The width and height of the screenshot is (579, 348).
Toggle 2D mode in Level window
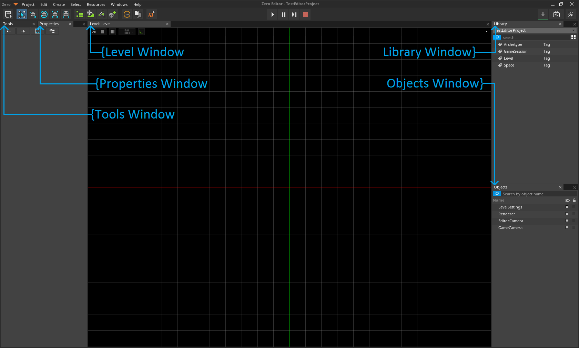pos(94,32)
